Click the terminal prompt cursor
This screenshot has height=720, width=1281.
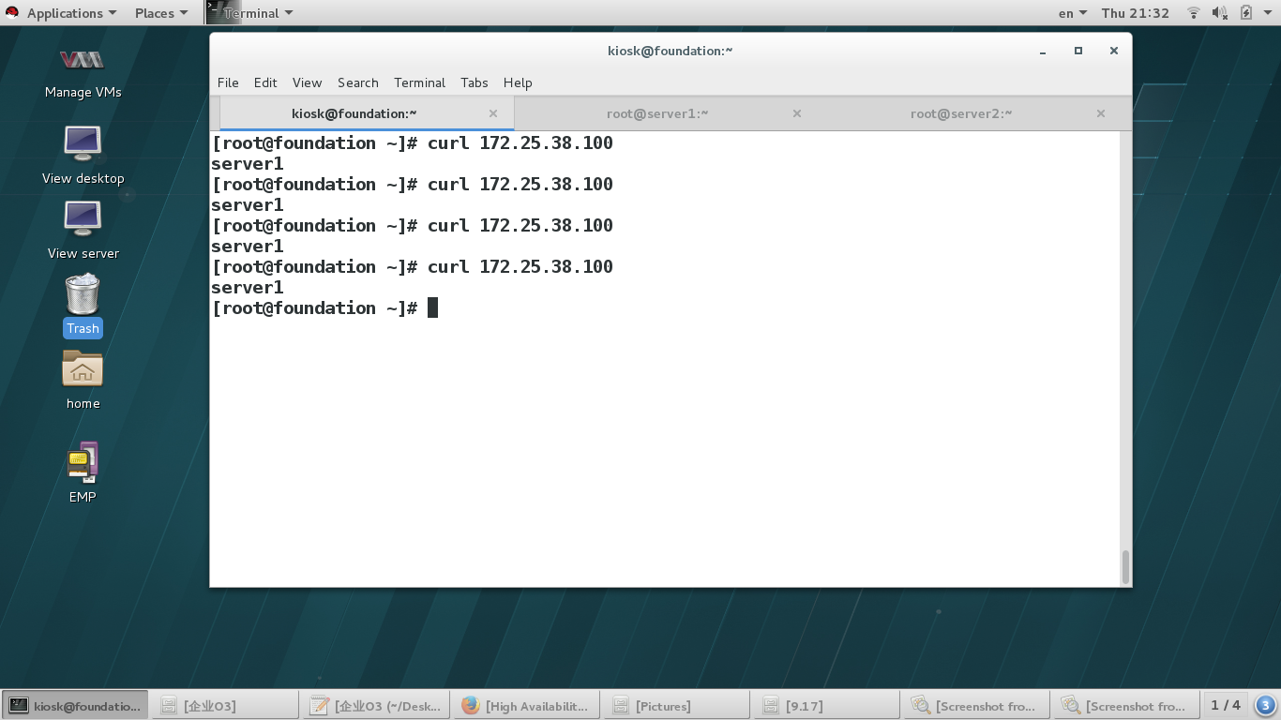pos(432,307)
